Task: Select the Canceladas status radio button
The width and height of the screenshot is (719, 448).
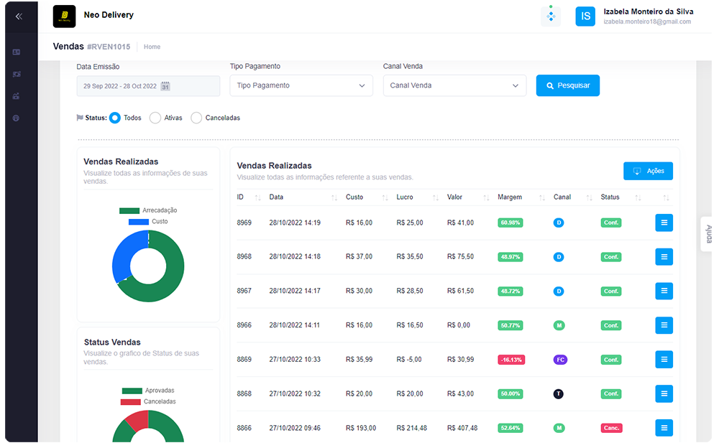Action: 196,118
